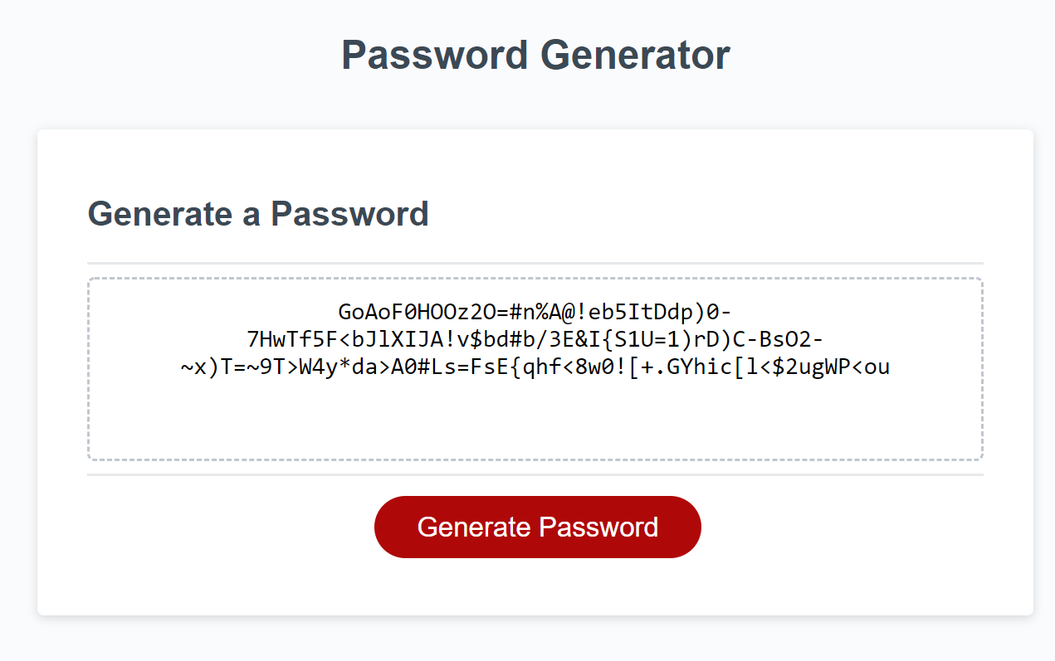Screen dimensions: 1055x661
Task: Click the red button labeled Generate Password
Action: 537,527
